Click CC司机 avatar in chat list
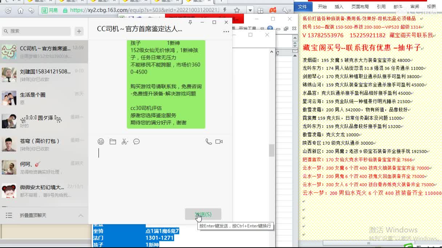The width and height of the screenshot is (442, 248). pyautogui.click(x=9, y=52)
